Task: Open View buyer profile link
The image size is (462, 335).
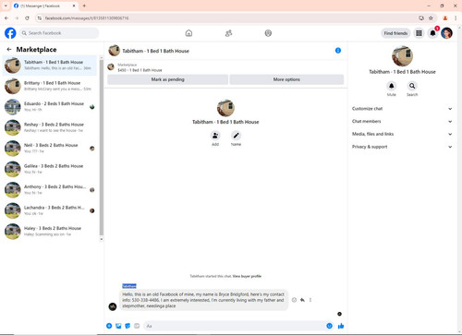Action: coord(247,276)
